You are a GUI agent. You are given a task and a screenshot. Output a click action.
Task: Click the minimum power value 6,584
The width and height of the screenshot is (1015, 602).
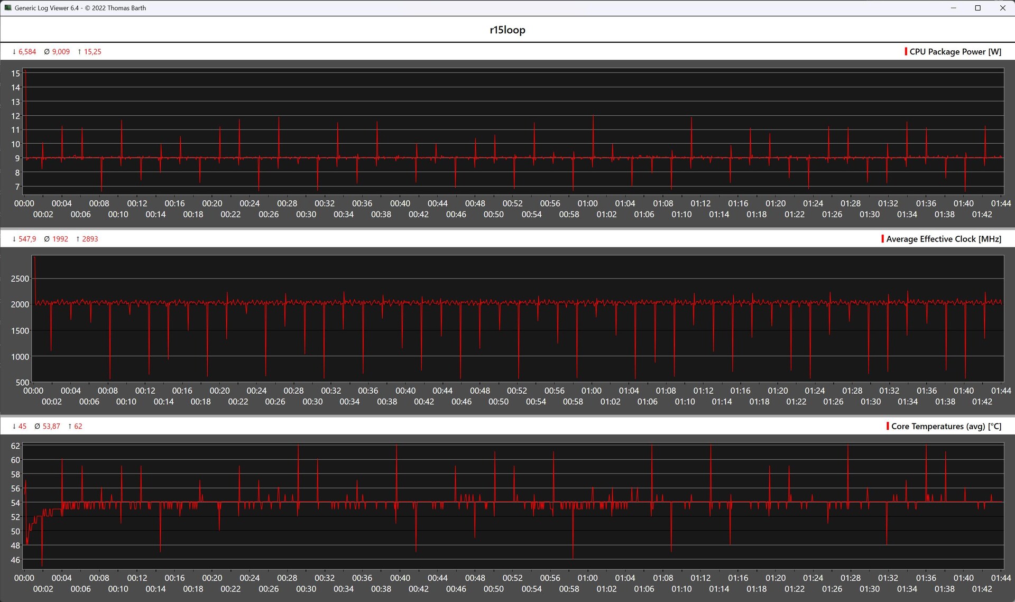[x=27, y=52]
